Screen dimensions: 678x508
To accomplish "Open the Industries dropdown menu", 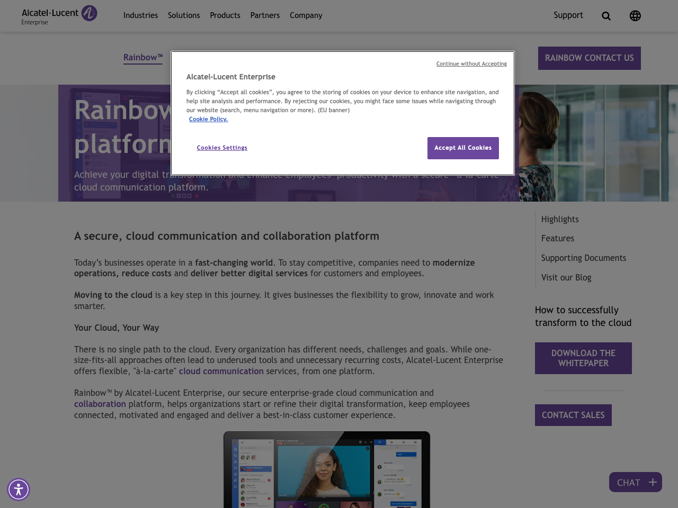I will pos(140,14).
